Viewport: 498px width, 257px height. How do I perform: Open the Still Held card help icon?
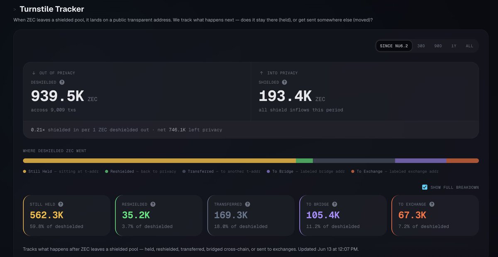click(61, 204)
